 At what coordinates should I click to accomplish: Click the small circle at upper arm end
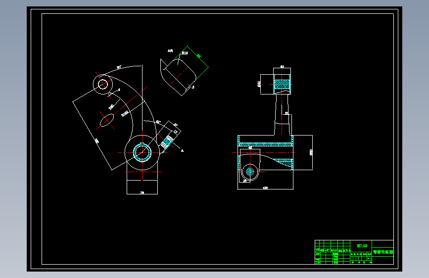(103, 84)
